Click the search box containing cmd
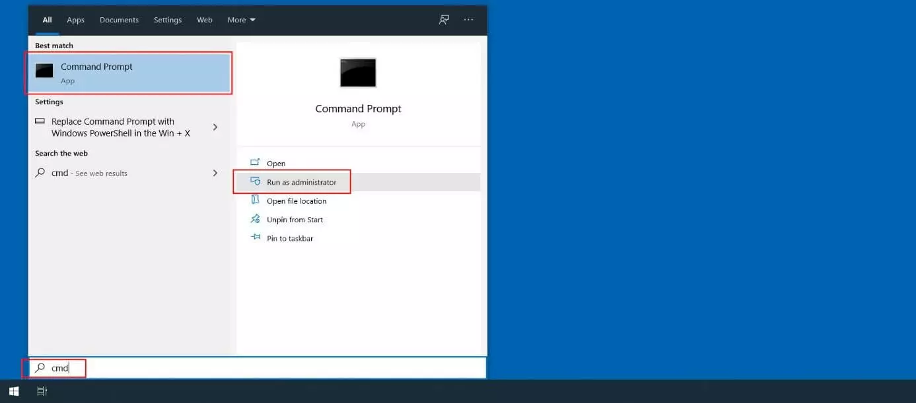The height and width of the screenshot is (403, 916). [x=264, y=368]
